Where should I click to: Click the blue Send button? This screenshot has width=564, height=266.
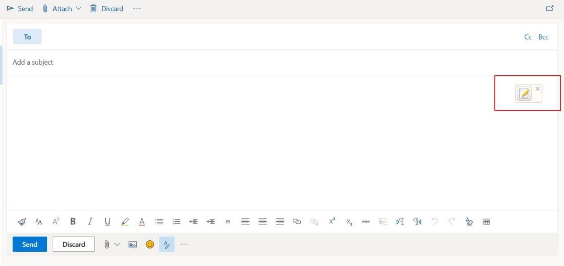tap(30, 244)
